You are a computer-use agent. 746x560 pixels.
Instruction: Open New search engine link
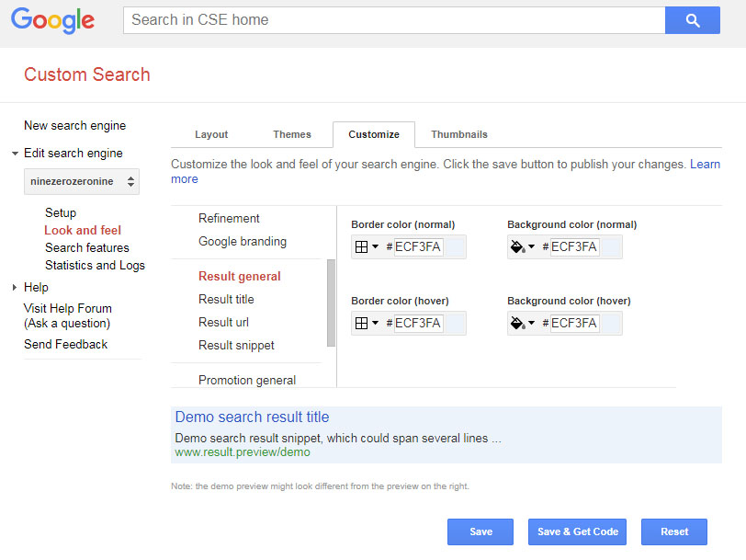74,126
